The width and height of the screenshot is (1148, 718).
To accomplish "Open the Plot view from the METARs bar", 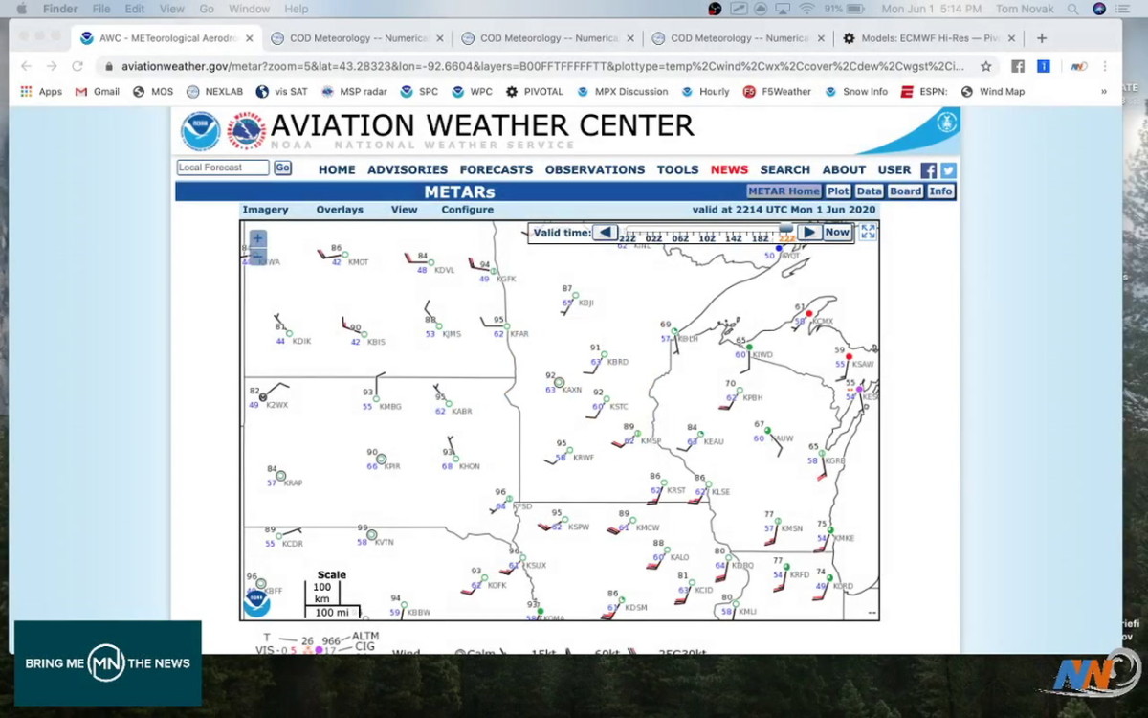I will click(838, 191).
